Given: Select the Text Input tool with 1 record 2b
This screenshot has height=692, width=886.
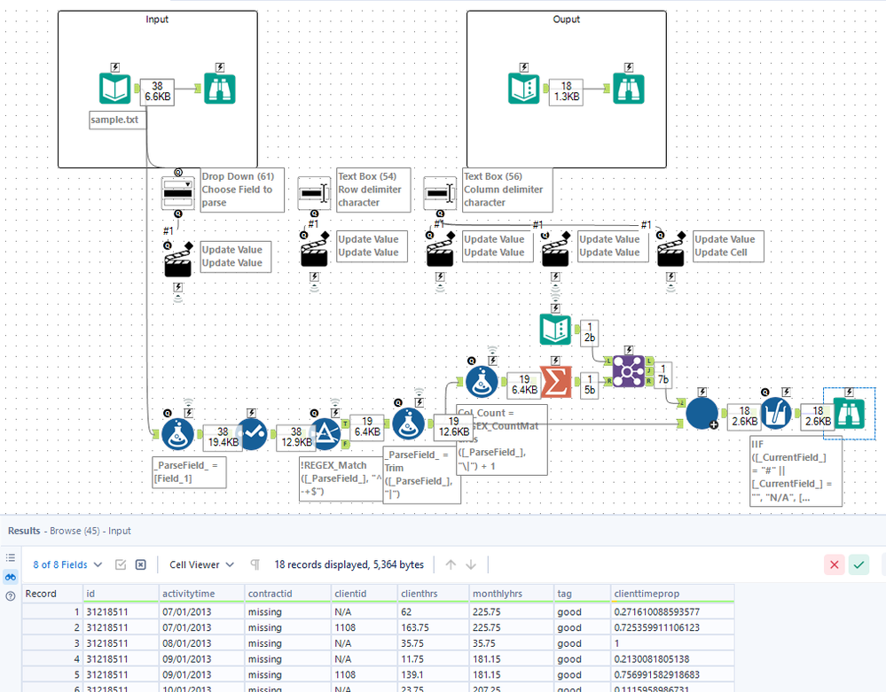Looking at the screenshot, I should (x=555, y=330).
